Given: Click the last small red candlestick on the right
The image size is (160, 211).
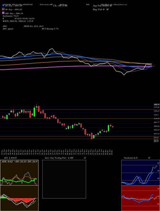Looking at the screenshot, I should click(x=113, y=127).
